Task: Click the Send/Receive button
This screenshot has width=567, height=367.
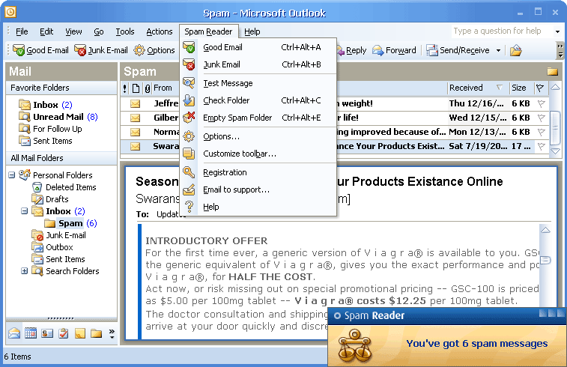Action: click(458, 50)
